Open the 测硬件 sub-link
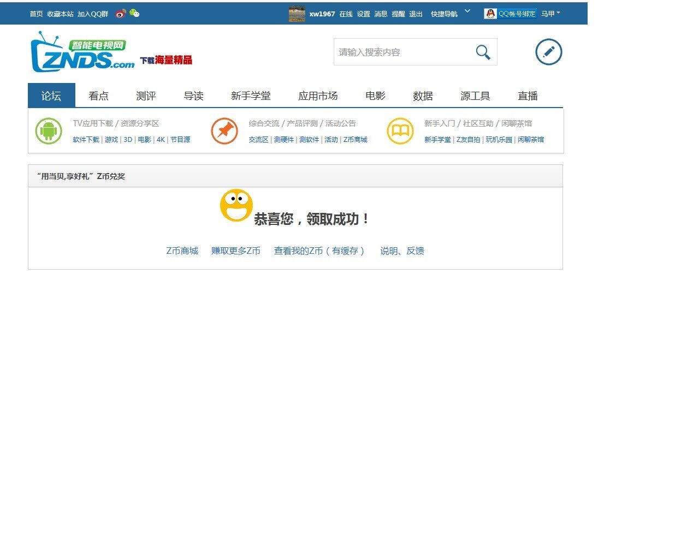This screenshot has width=699, height=559. [284, 140]
